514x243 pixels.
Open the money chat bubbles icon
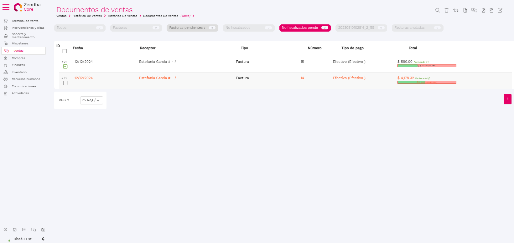pyautogui.click(x=474, y=10)
